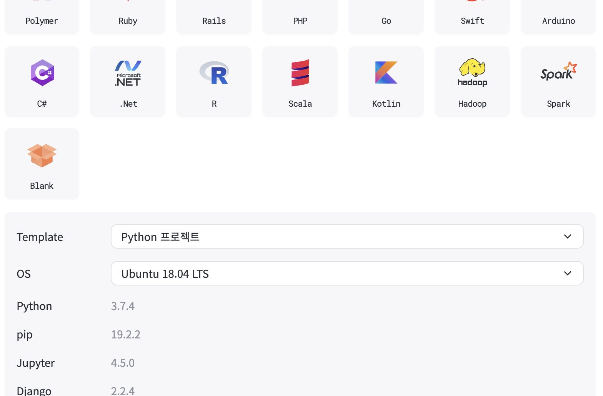Choose the PHP stack card
The image size is (603, 396).
pos(300,17)
